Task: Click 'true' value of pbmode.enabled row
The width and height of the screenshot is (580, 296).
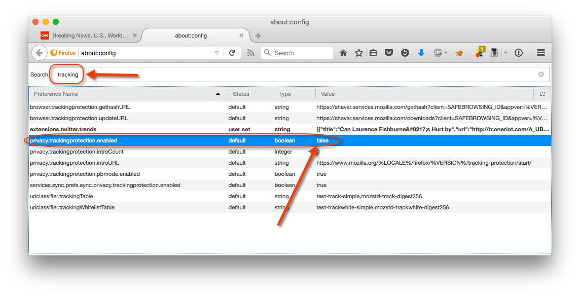Action: 321,174
